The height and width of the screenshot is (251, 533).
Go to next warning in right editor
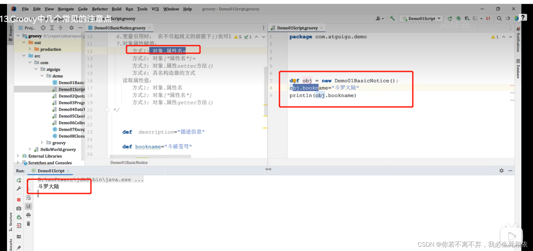pyautogui.click(x=510, y=37)
